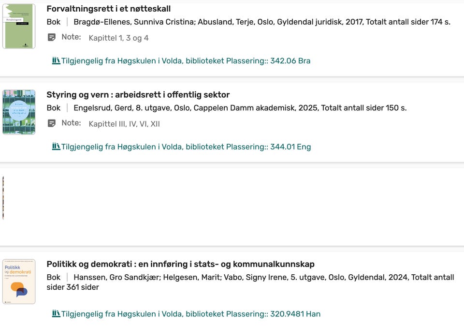Click the Bragdø-Ellenes author details line
Image resolution: width=464 pixels, height=327 pixels.
[261, 22]
